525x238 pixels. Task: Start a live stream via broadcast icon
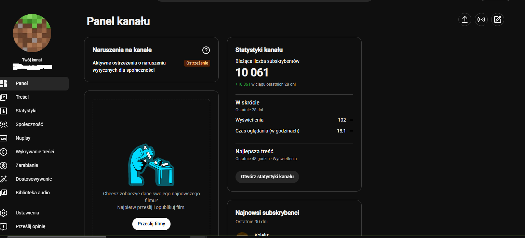pos(481,19)
